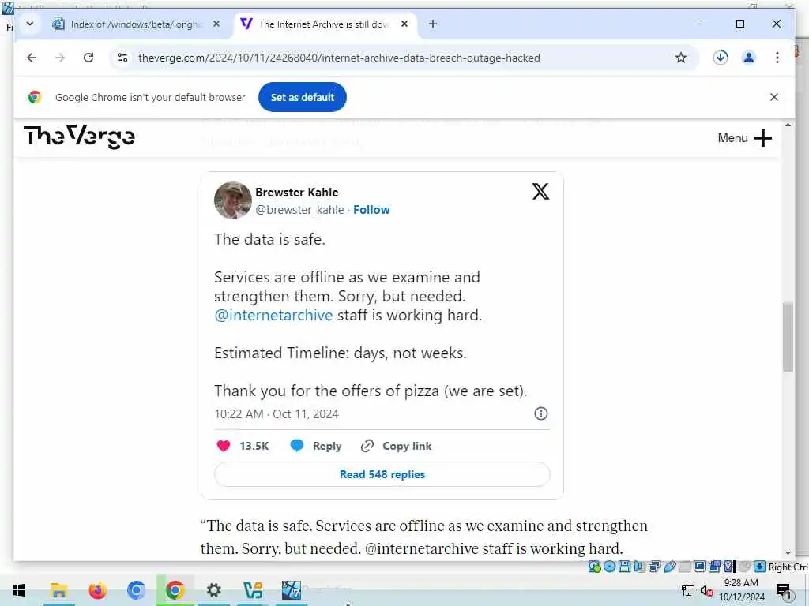Open Chrome three-dot menu
The image size is (809, 606).
tap(777, 58)
